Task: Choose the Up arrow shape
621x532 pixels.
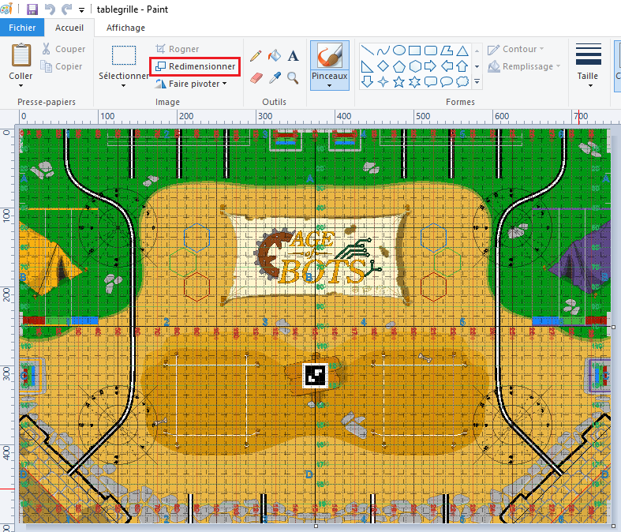Action: click(462, 66)
